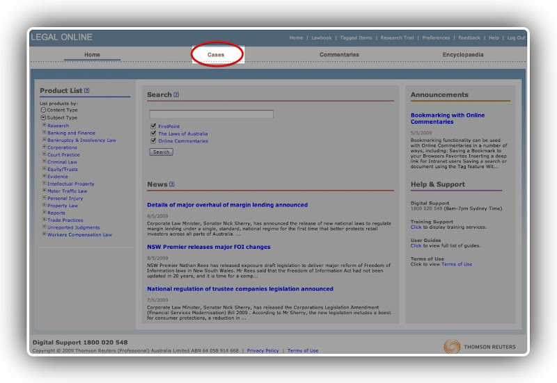
Task: Open trustee companies legislation news article
Action: [x=240, y=289]
